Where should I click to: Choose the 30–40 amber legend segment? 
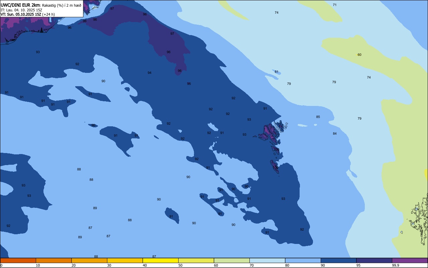pos(125,260)
